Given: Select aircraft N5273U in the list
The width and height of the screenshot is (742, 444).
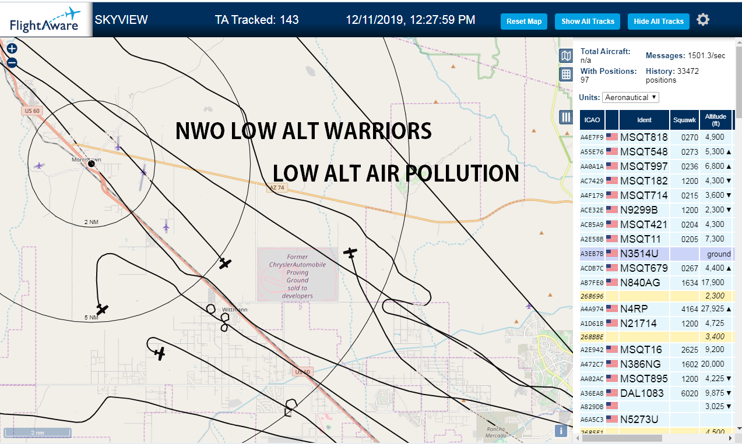Looking at the screenshot, I should pyautogui.click(x=656, y=419).
